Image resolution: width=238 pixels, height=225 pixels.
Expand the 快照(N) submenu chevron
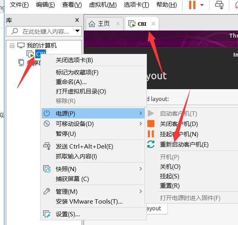(141, 169)
